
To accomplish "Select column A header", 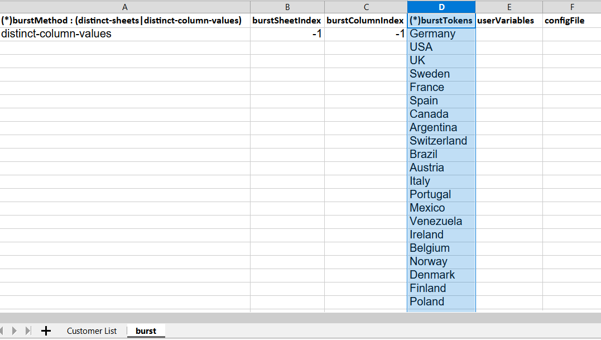I will (125, 7).
